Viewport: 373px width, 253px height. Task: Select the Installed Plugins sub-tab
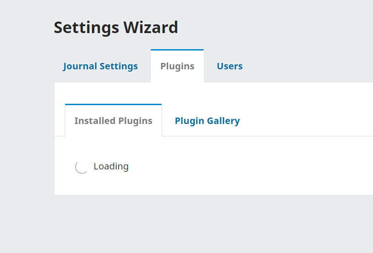pos(113,121)
